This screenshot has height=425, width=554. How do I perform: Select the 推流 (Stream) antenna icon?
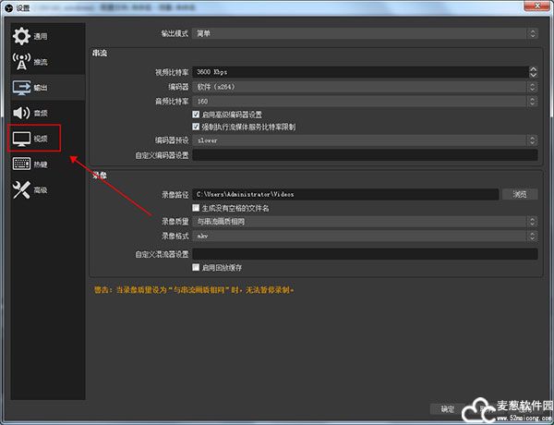click(x=20, y=62)
